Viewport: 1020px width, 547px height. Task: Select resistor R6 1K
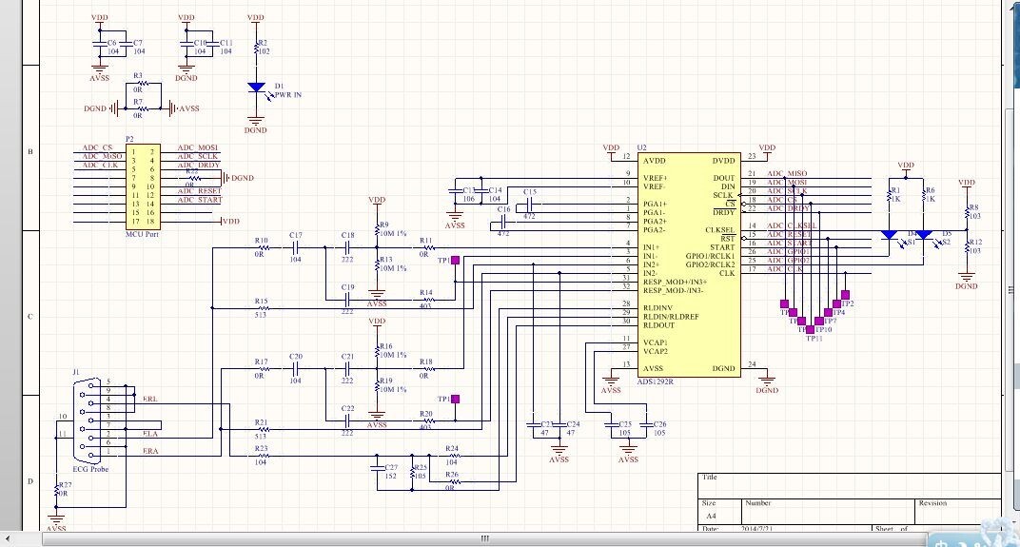point(924,195)
